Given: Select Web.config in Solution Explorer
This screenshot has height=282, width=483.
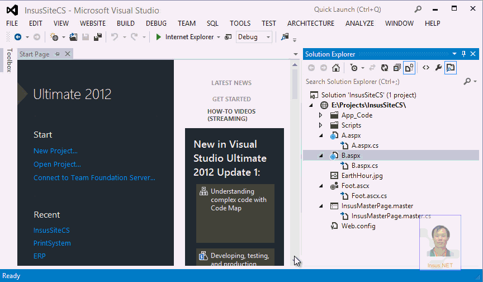Looking at the screenshot, I should coord(358,226).
